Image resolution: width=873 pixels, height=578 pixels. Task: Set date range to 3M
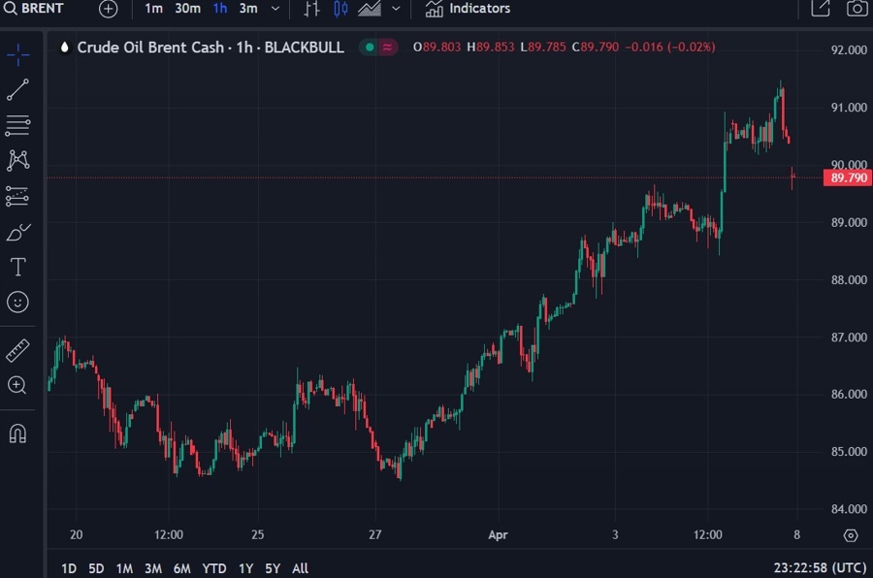tap(153, 568)
